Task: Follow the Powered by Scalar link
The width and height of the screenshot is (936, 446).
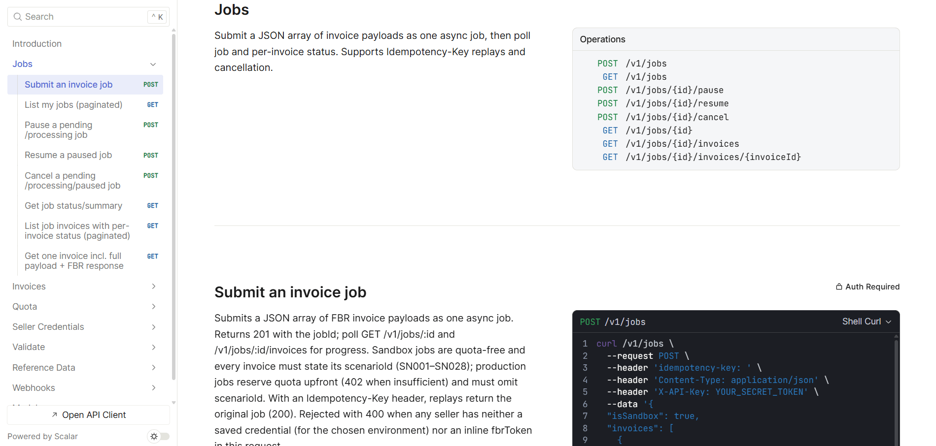Action: coord(42,437)
